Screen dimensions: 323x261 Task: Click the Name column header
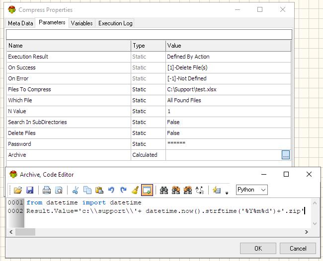pyautogui.click(x=69, y=46)
